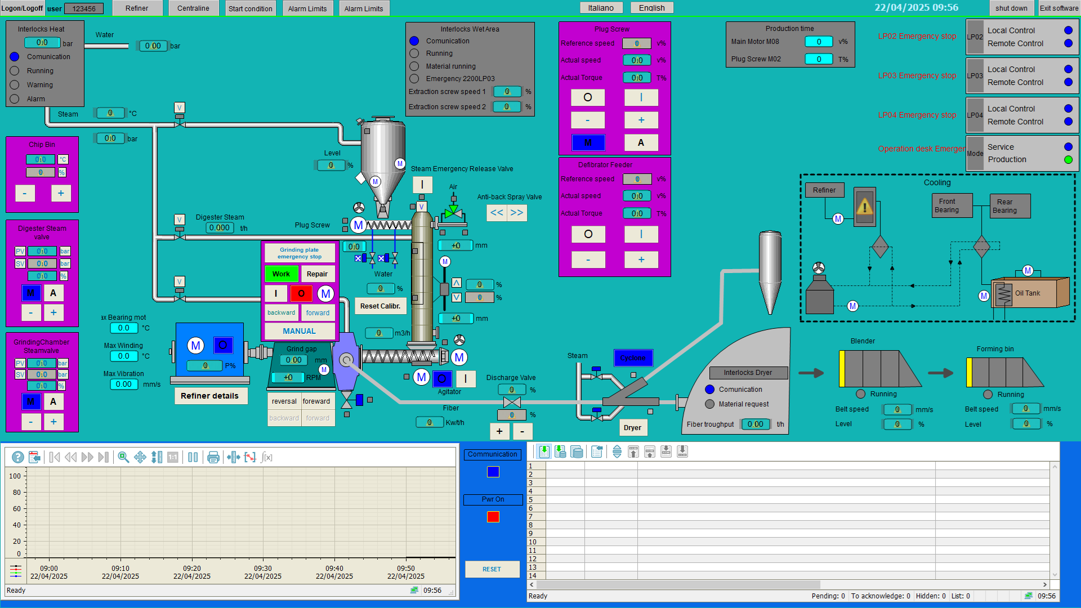1081x608 pixels.
Task: Click the database archive list icon
Action: coord(577,451)
